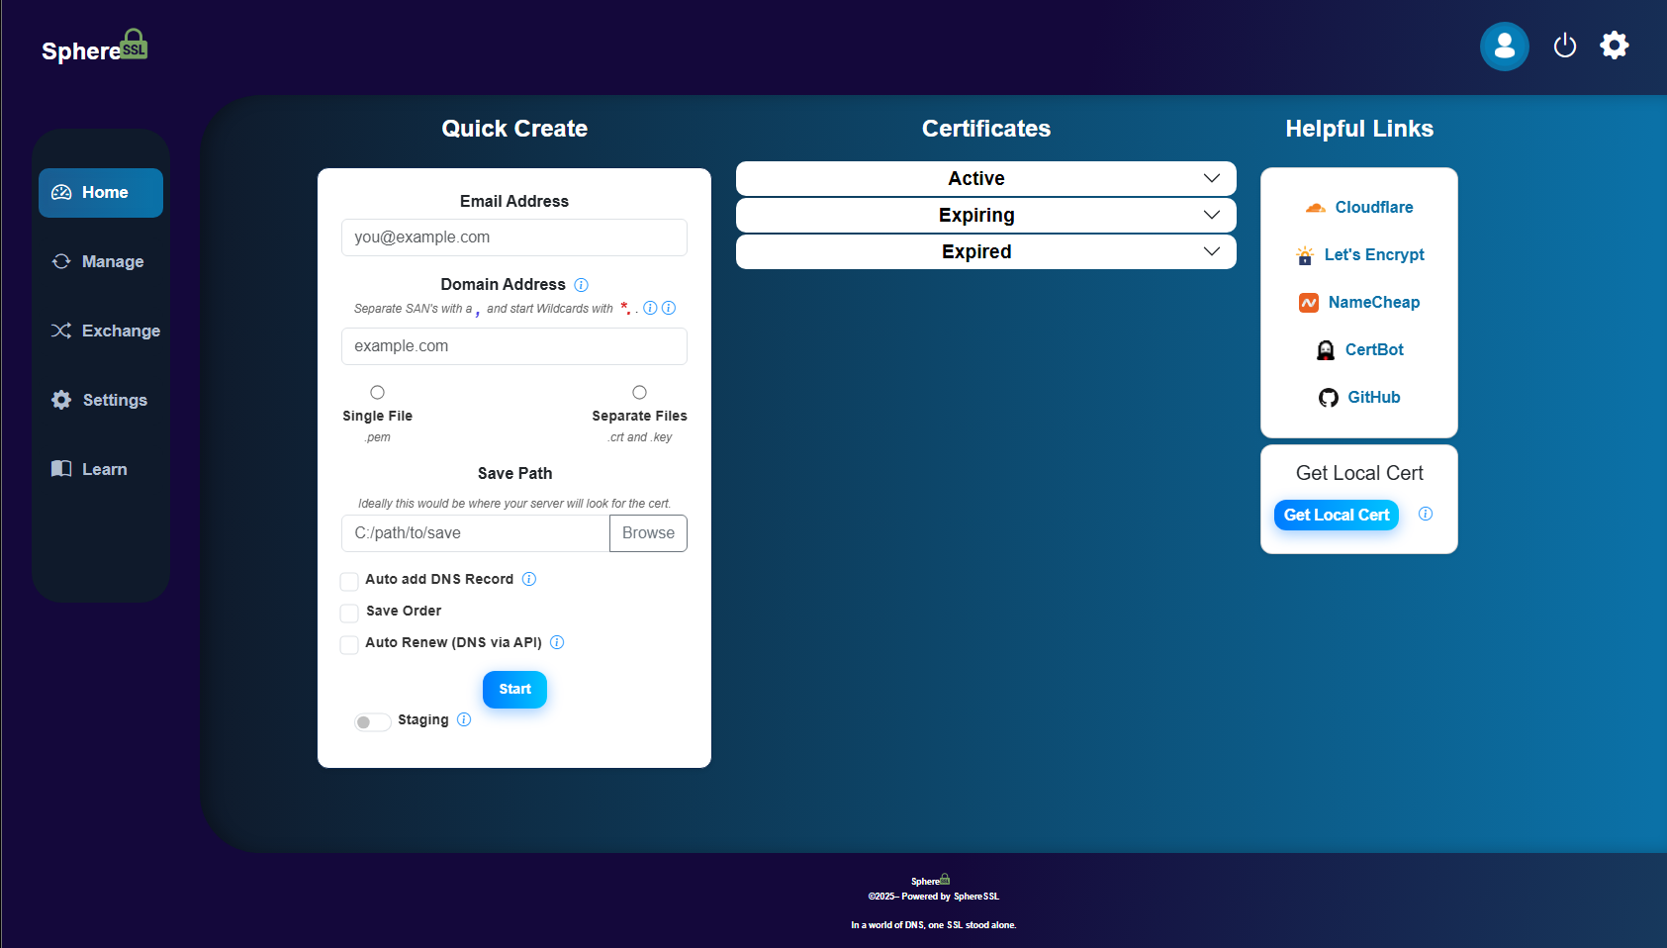
Task: Enable the Auto add DNS Record checkbox
Action: pyautogui.click(x=349, y=581)
